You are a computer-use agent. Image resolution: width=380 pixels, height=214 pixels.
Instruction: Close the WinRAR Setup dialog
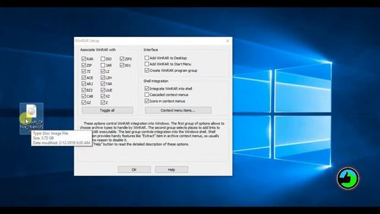point(227,41)
